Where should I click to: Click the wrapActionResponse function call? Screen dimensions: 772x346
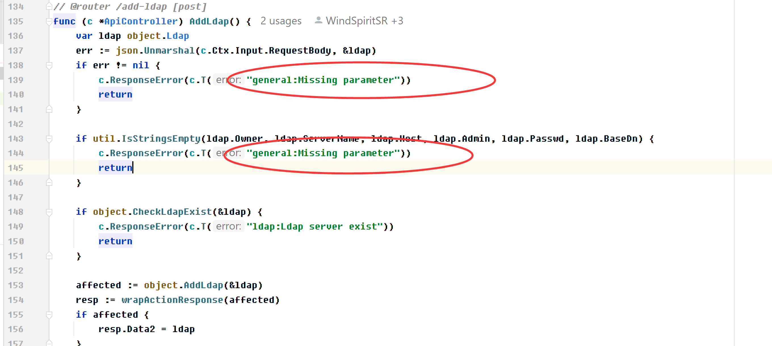point(172,300)
